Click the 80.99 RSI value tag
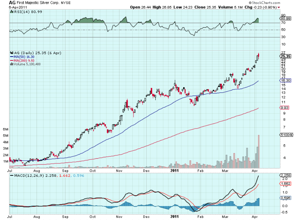 coord(285,18)
